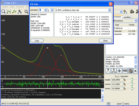This screenshot has width=139, height=106.
Task: Open the Session menu
Action: pyautogui.click(x=5, y=7)
